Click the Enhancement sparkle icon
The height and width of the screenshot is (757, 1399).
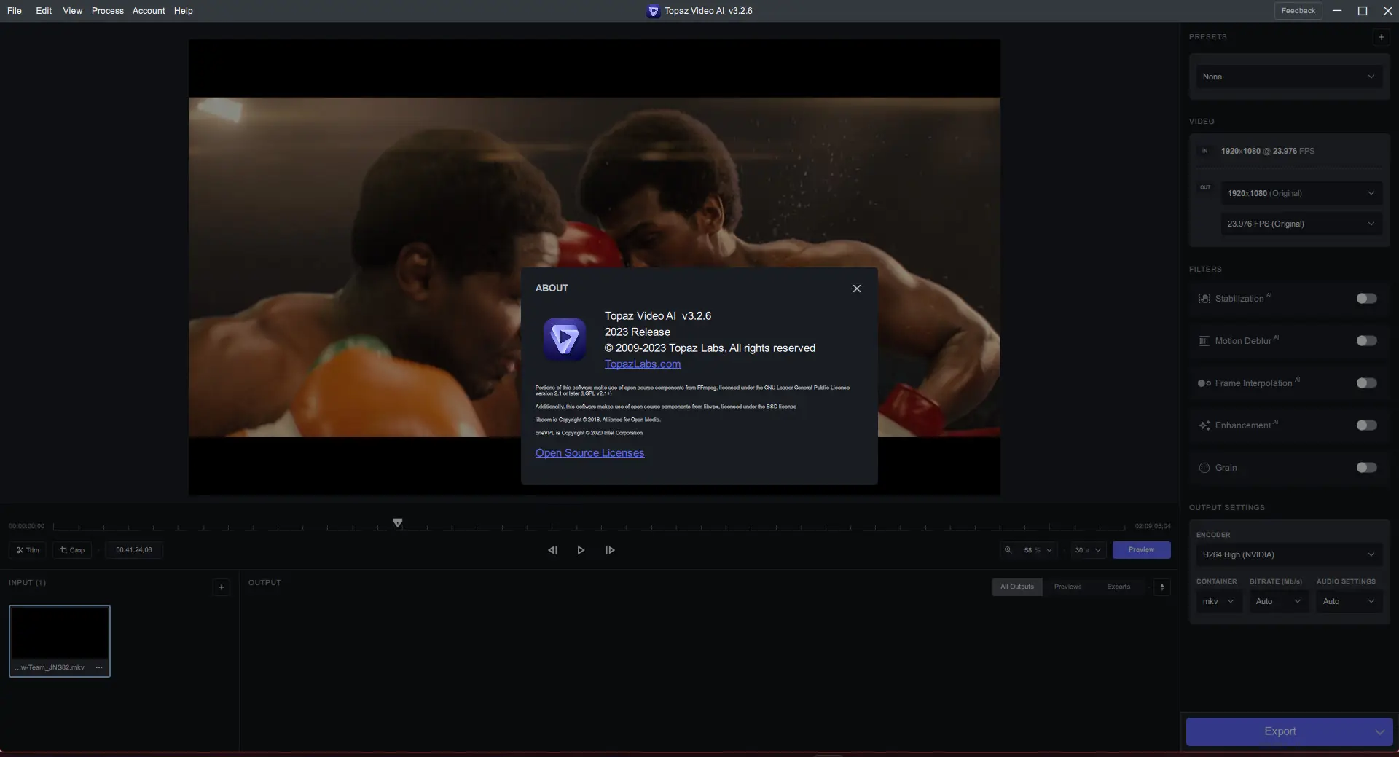pos(1204,425)
